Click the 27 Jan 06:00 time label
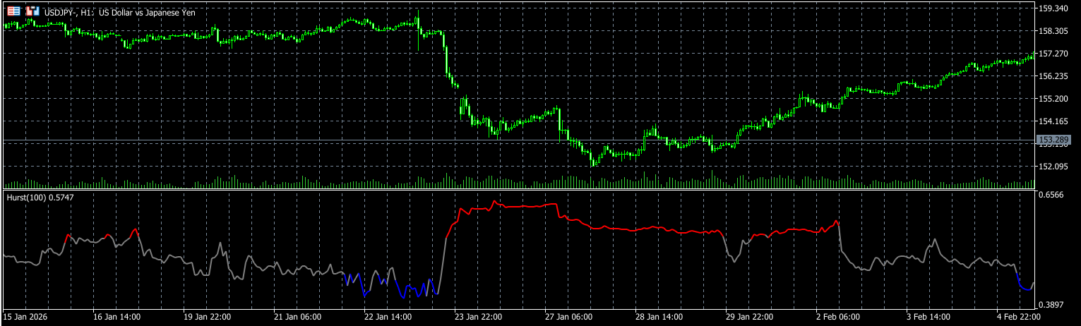Screen dimensions: 1081x326 coord(568,318)
